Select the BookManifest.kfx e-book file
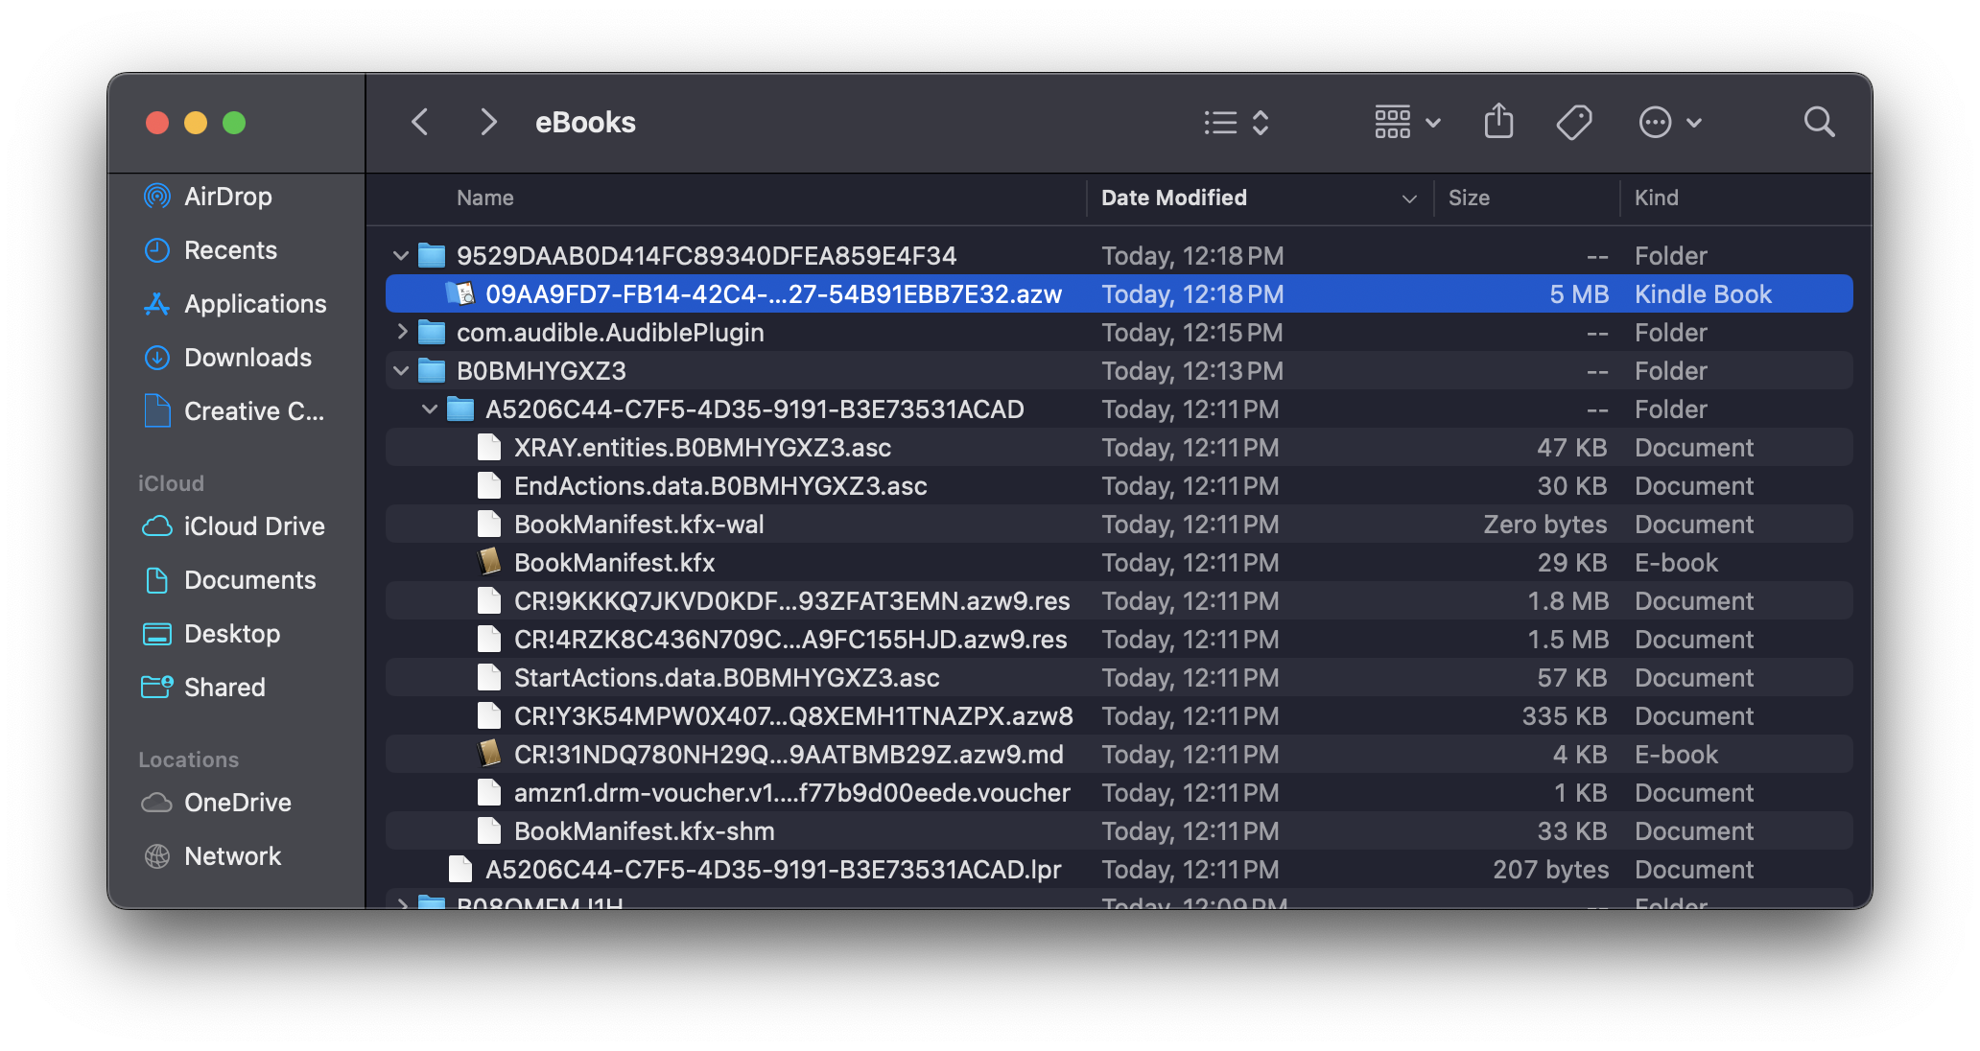Image resolution: width=1980 pixels, height=1051 pixels. (x=614, y=563)
